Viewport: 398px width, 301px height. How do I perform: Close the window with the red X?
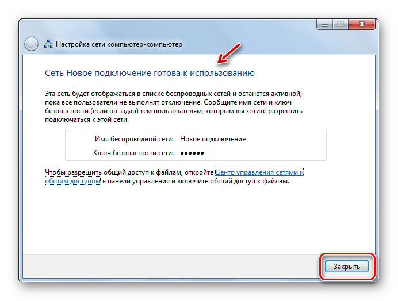362,25
